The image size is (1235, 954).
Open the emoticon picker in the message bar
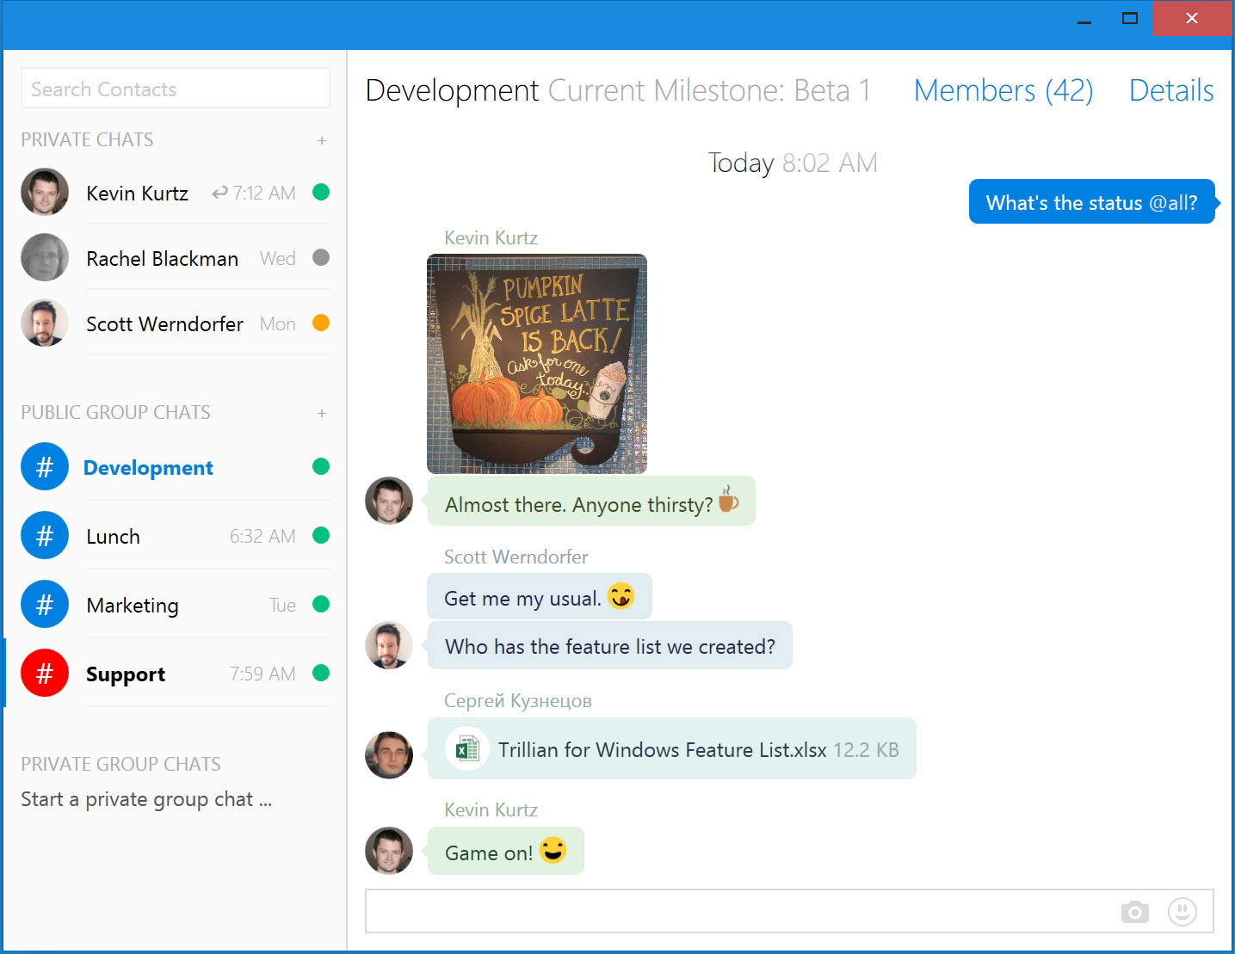1183,912
